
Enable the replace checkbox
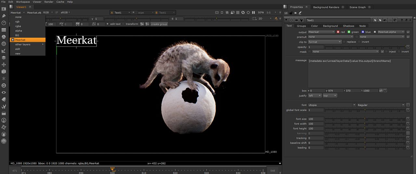click(344, 42)
